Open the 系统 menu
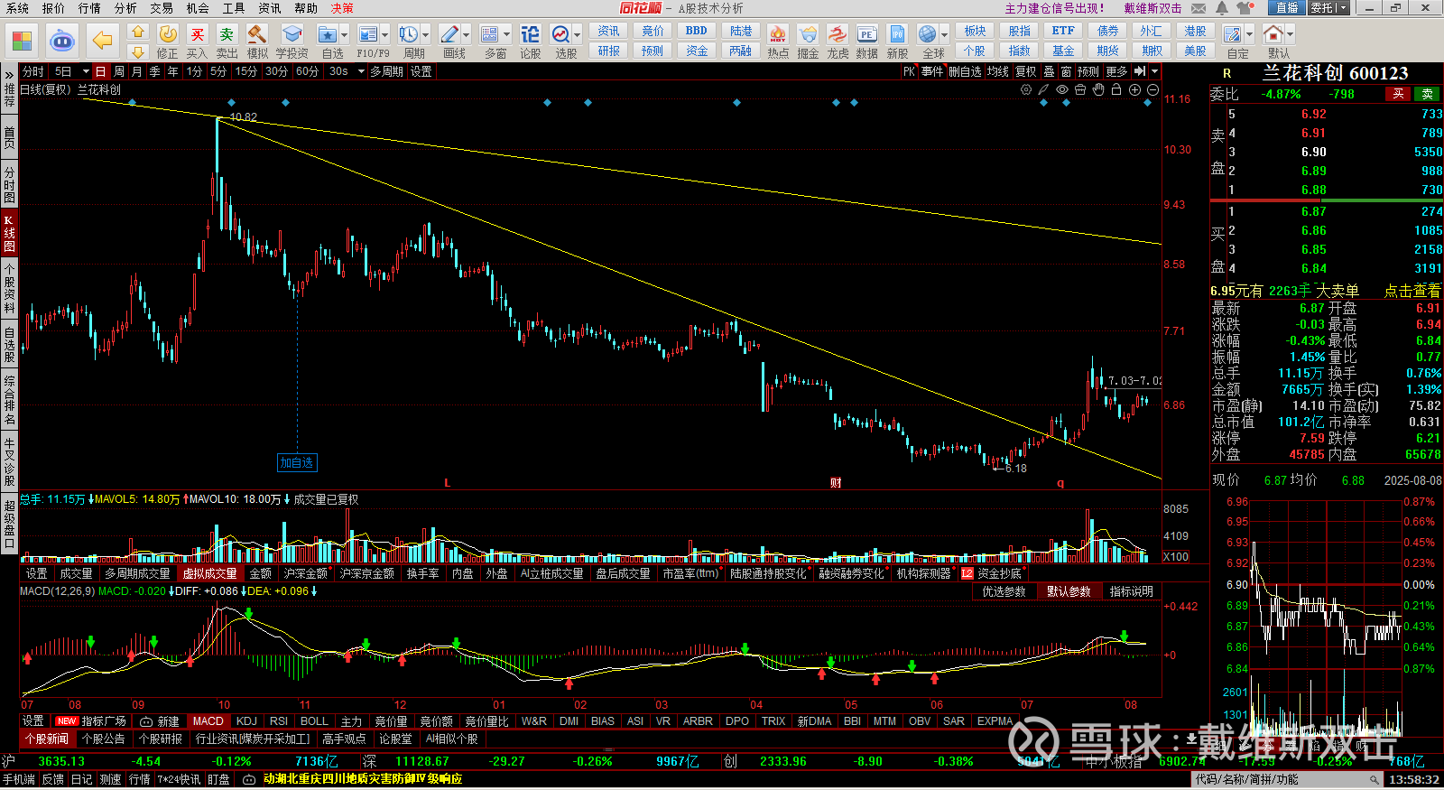 point(17,8)
